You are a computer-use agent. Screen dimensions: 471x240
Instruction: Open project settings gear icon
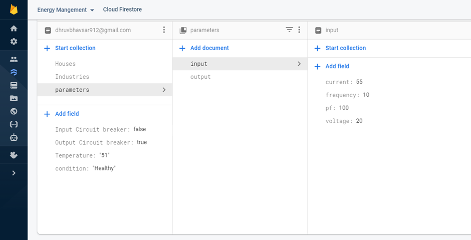(x=14, y=42)
